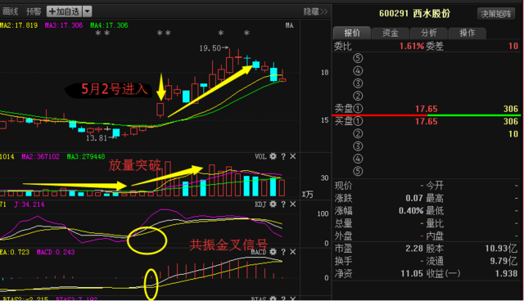The image size is (524, 301).
Task: Show help for MACD indicator
Action: click(x=283, y=252)
